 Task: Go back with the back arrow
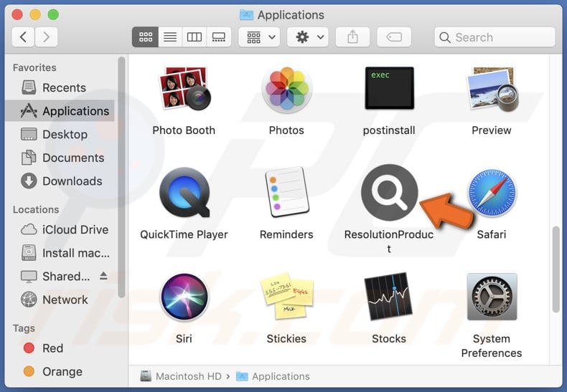click(x=23, y=37)
